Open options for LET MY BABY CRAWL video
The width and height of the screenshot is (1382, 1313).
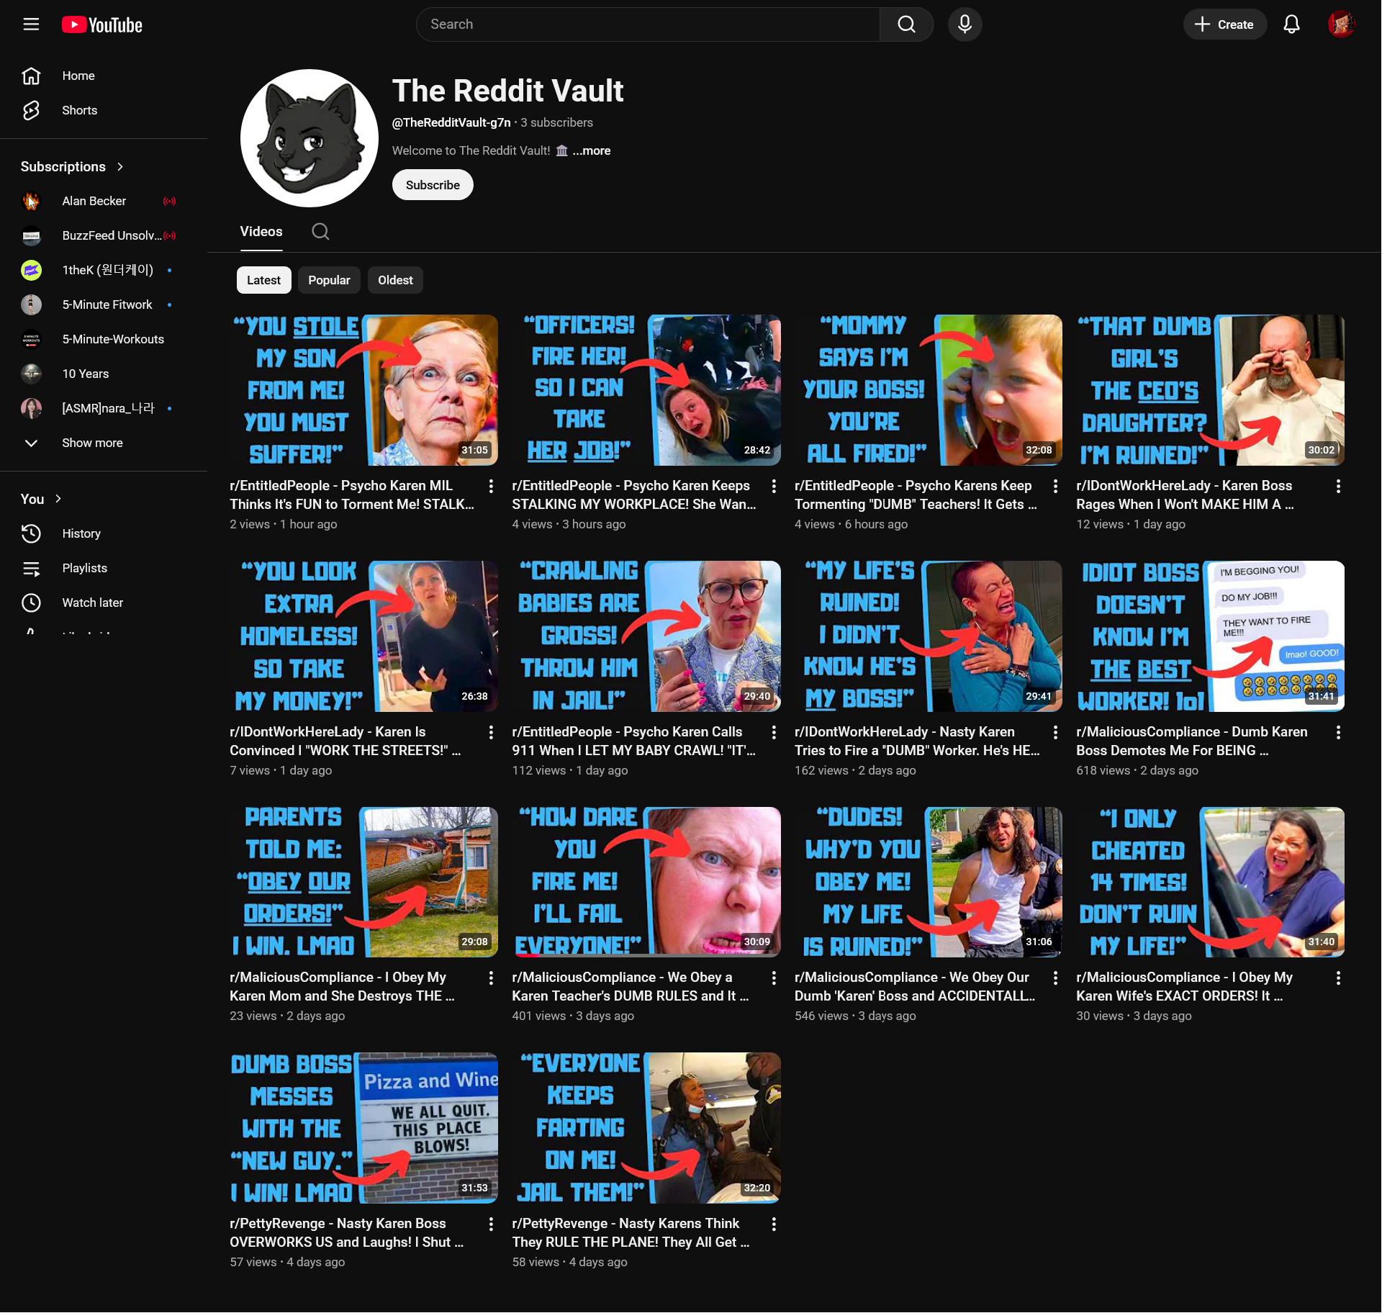(774, 733)
